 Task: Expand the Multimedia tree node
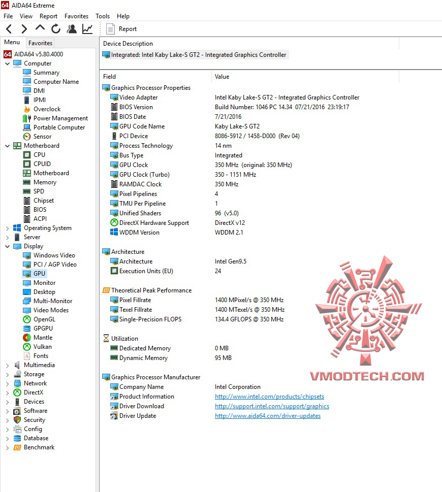[x=8, y=366]
